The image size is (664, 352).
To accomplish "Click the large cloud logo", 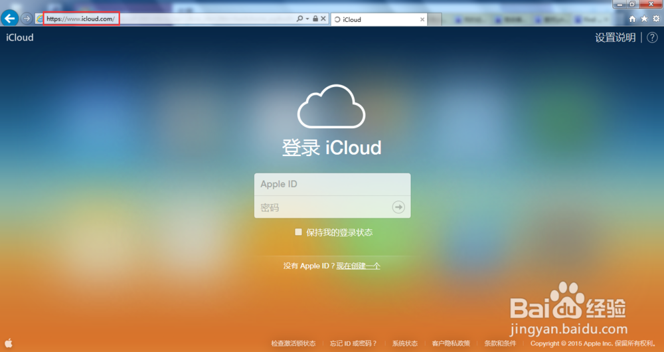I will point(331,106).
